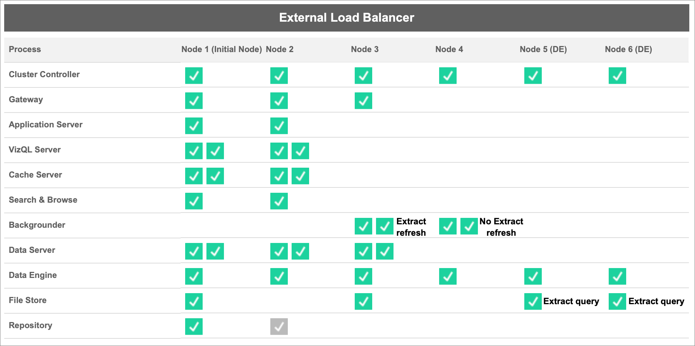Select the "Cache Server" row label
Viewport: 695px width, 346px height.
tap(35, 175)
